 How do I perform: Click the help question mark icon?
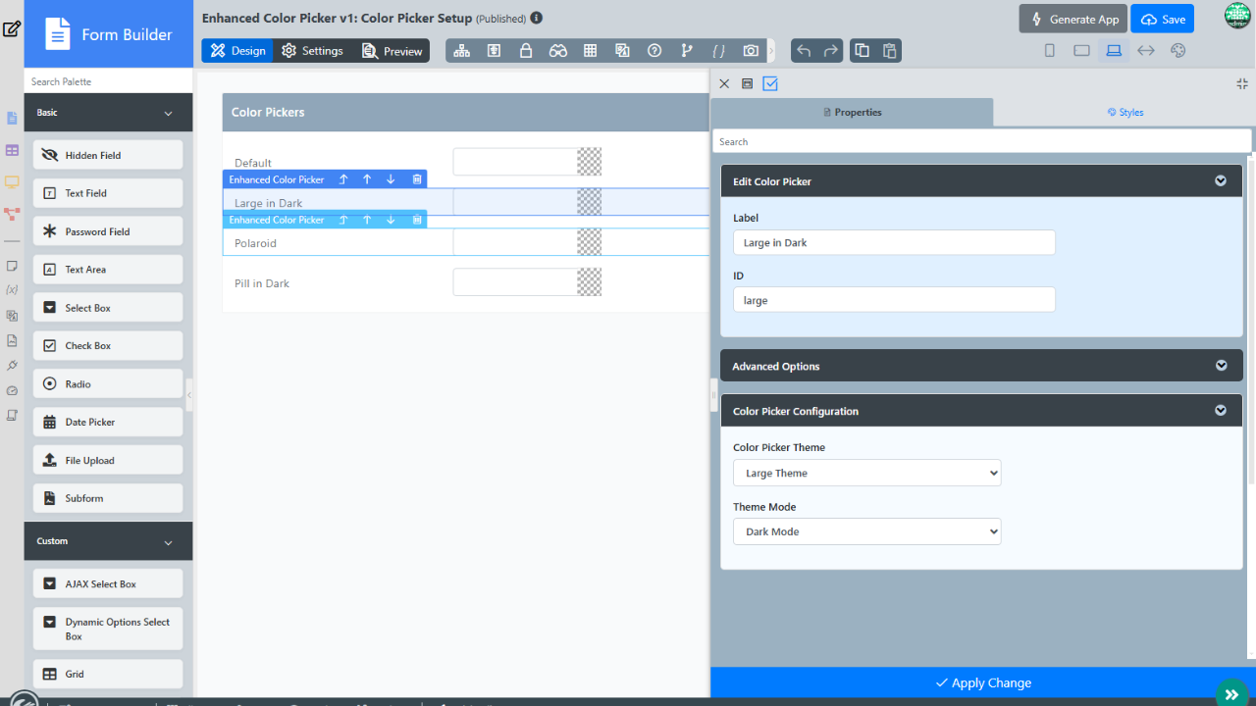654,51
